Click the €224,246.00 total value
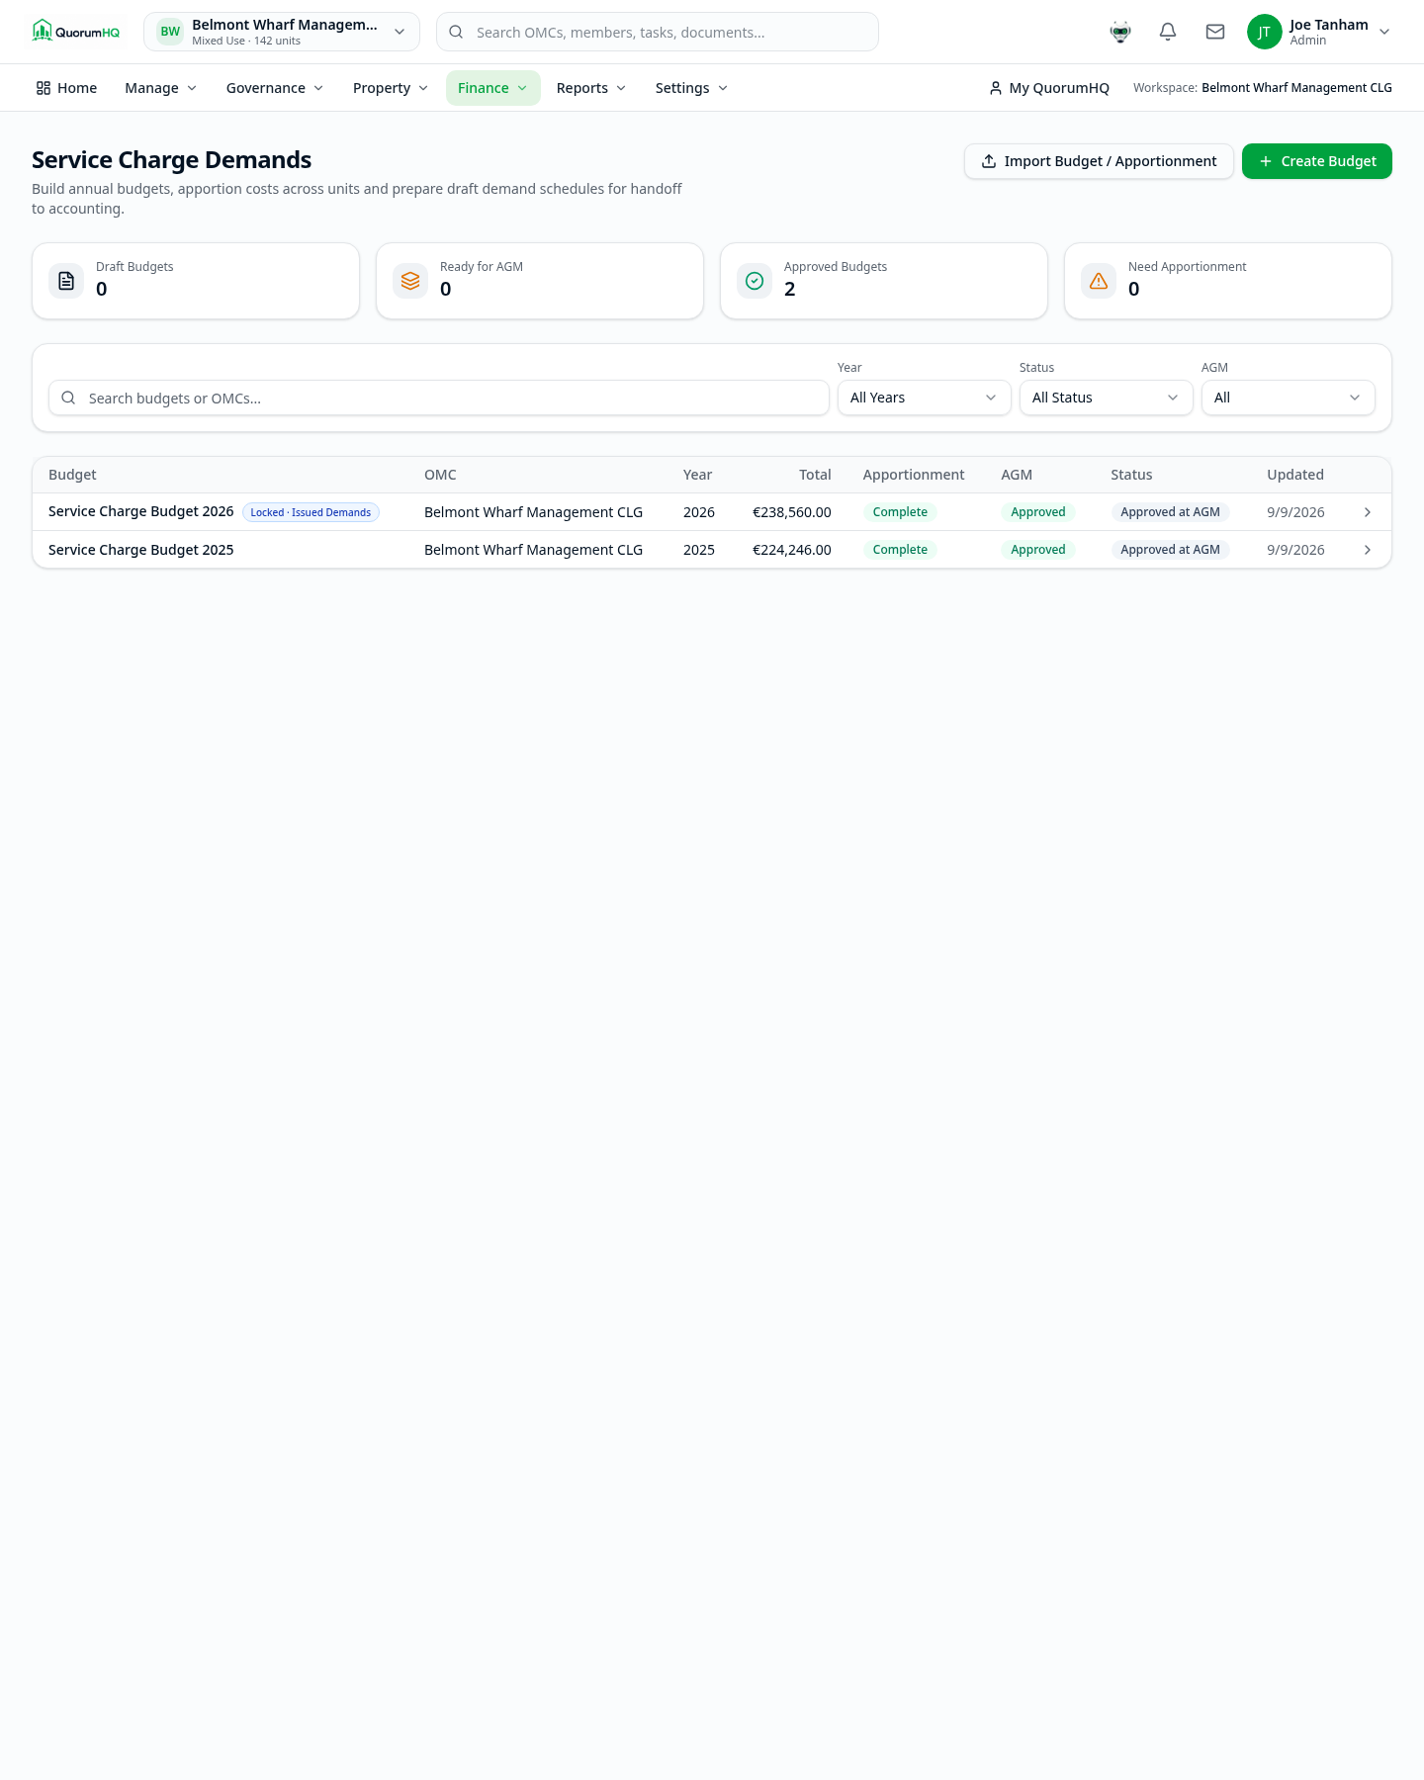 pos(792,550)
